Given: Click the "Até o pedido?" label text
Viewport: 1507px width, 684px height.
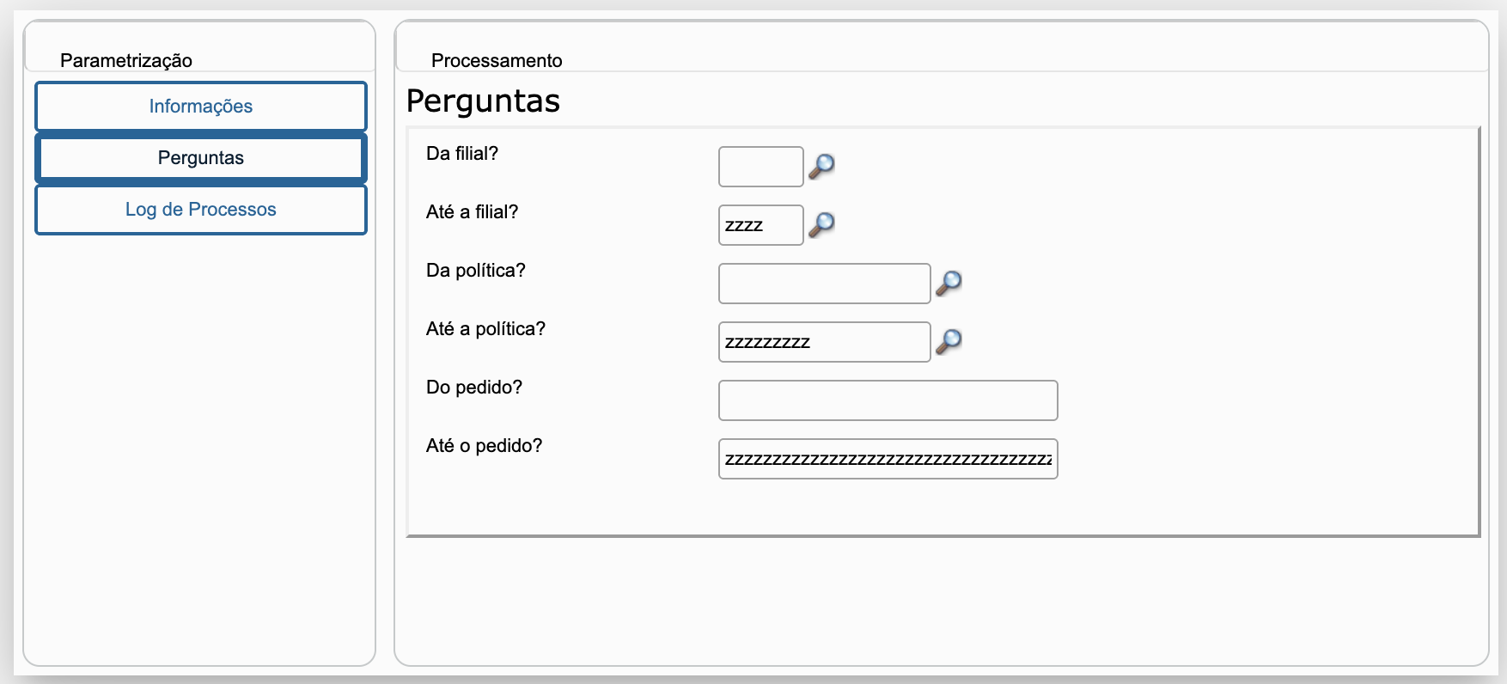Looking at the screenshot, I should 485,446.
